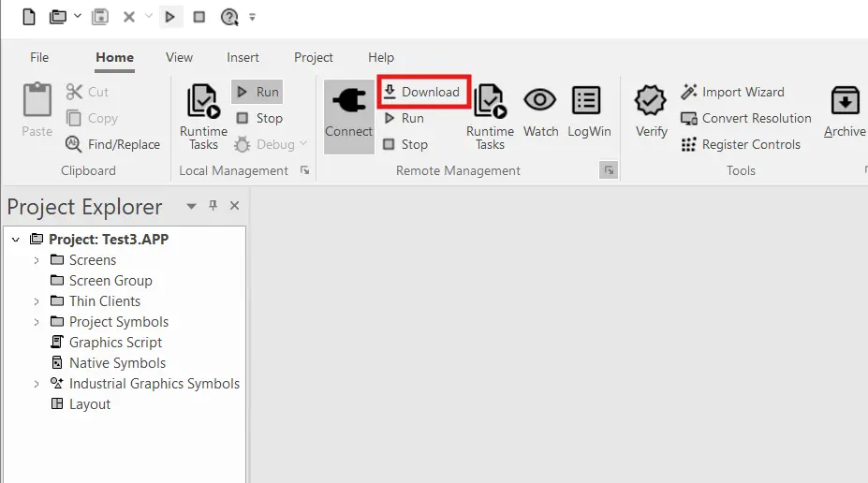This screenshot has height=483, width=868.
Task: Select Graphics Script in project tree
Action: (115, 343)
